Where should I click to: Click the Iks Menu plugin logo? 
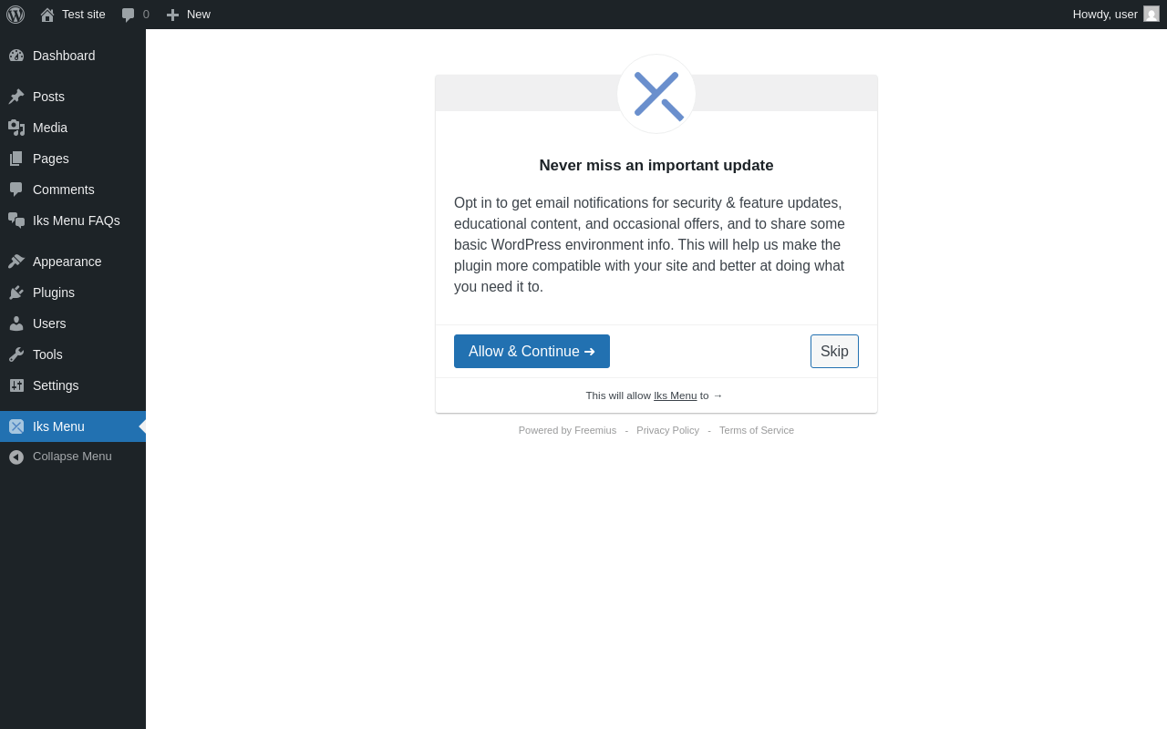click(x=656, y=94)
